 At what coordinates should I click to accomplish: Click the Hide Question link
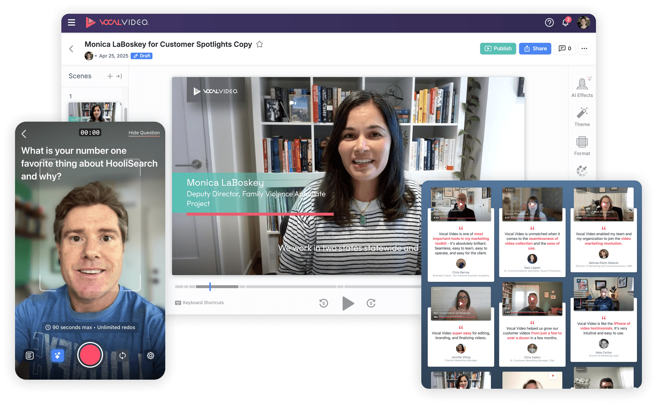[x=144, y=133]
